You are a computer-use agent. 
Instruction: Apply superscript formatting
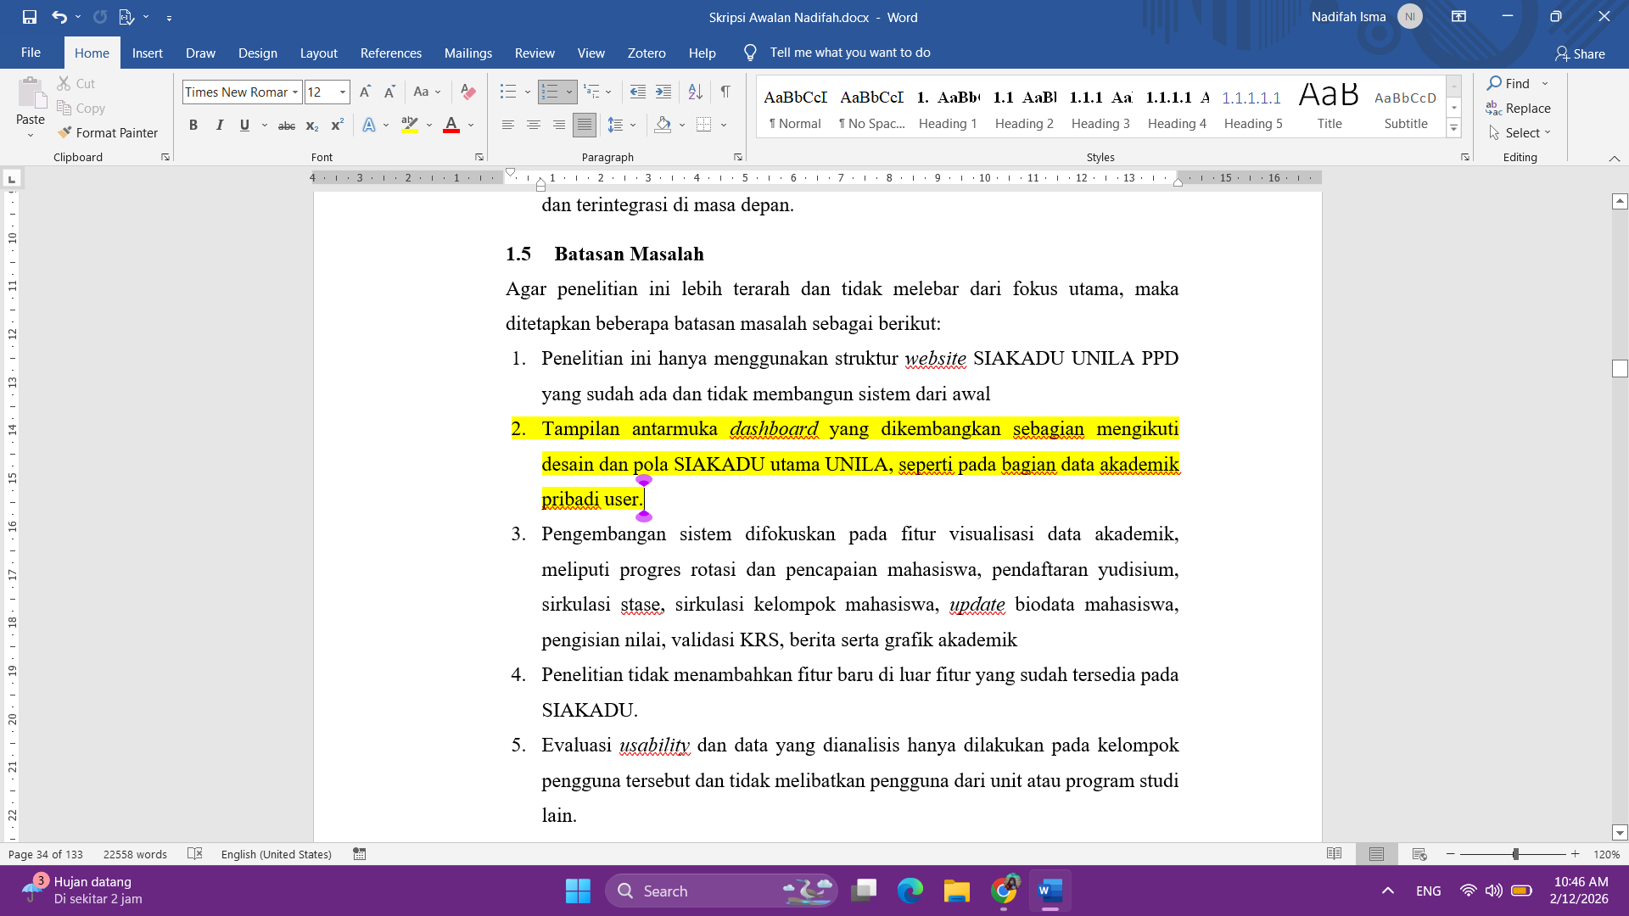[x=337, y=126]
